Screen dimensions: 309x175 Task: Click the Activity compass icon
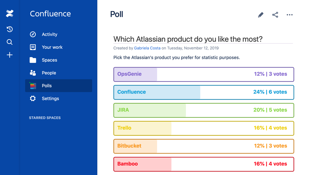[x=33, y=34]
